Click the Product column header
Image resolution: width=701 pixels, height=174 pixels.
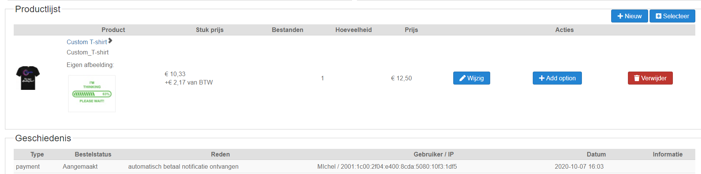[113, 30]
